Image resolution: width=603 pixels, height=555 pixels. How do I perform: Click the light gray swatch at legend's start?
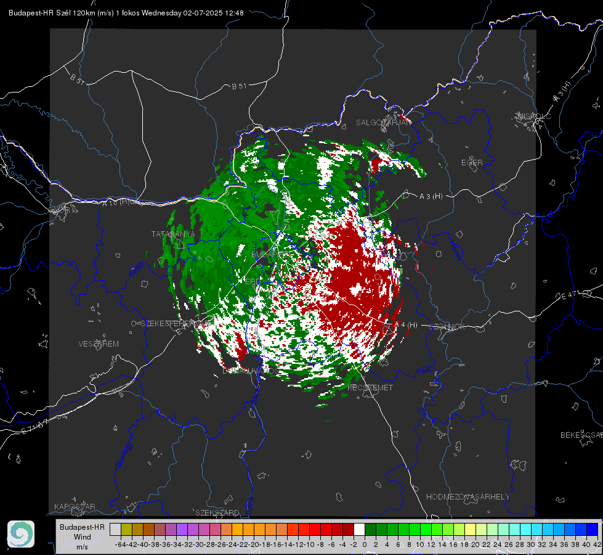pos(115,530)
